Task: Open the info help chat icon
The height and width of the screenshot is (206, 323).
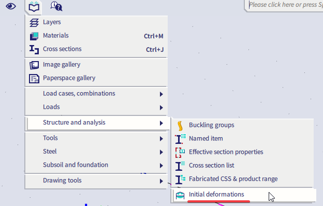Action: coord(56,6)
